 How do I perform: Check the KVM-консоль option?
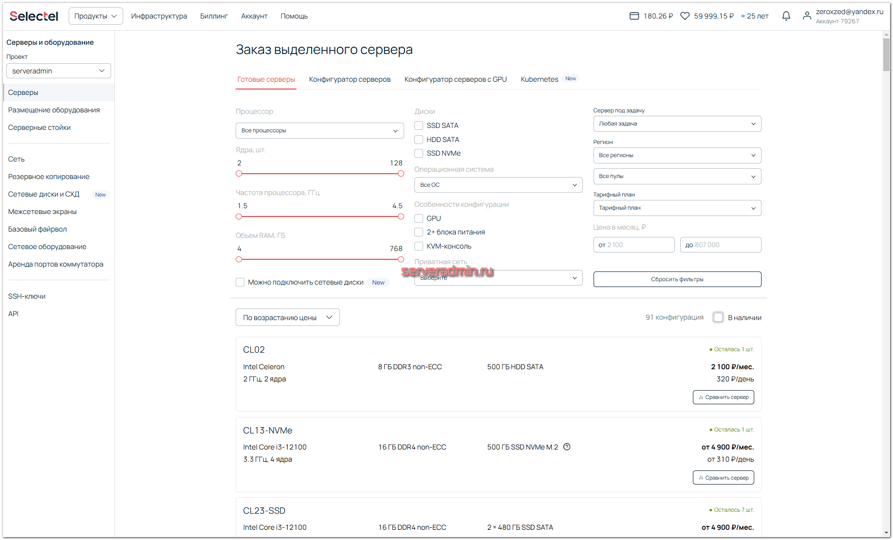[x=419, y=246]
